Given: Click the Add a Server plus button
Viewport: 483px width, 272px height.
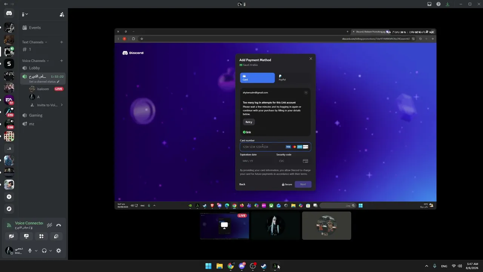Looking at the screenshot, I should tap(9, 196).
